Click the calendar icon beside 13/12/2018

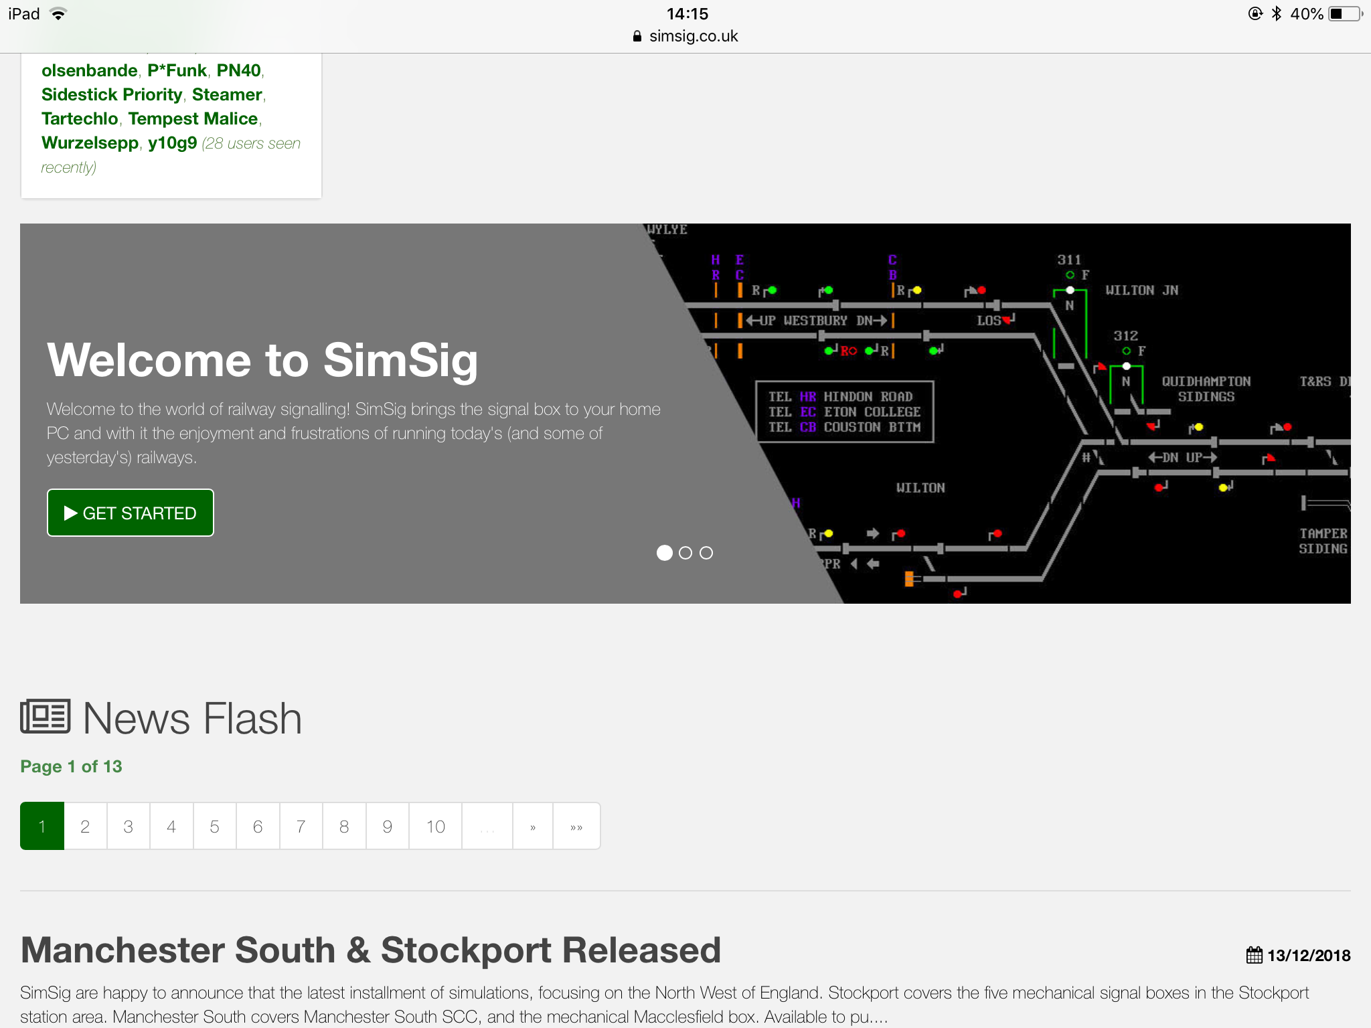(x=1255, y=955)
